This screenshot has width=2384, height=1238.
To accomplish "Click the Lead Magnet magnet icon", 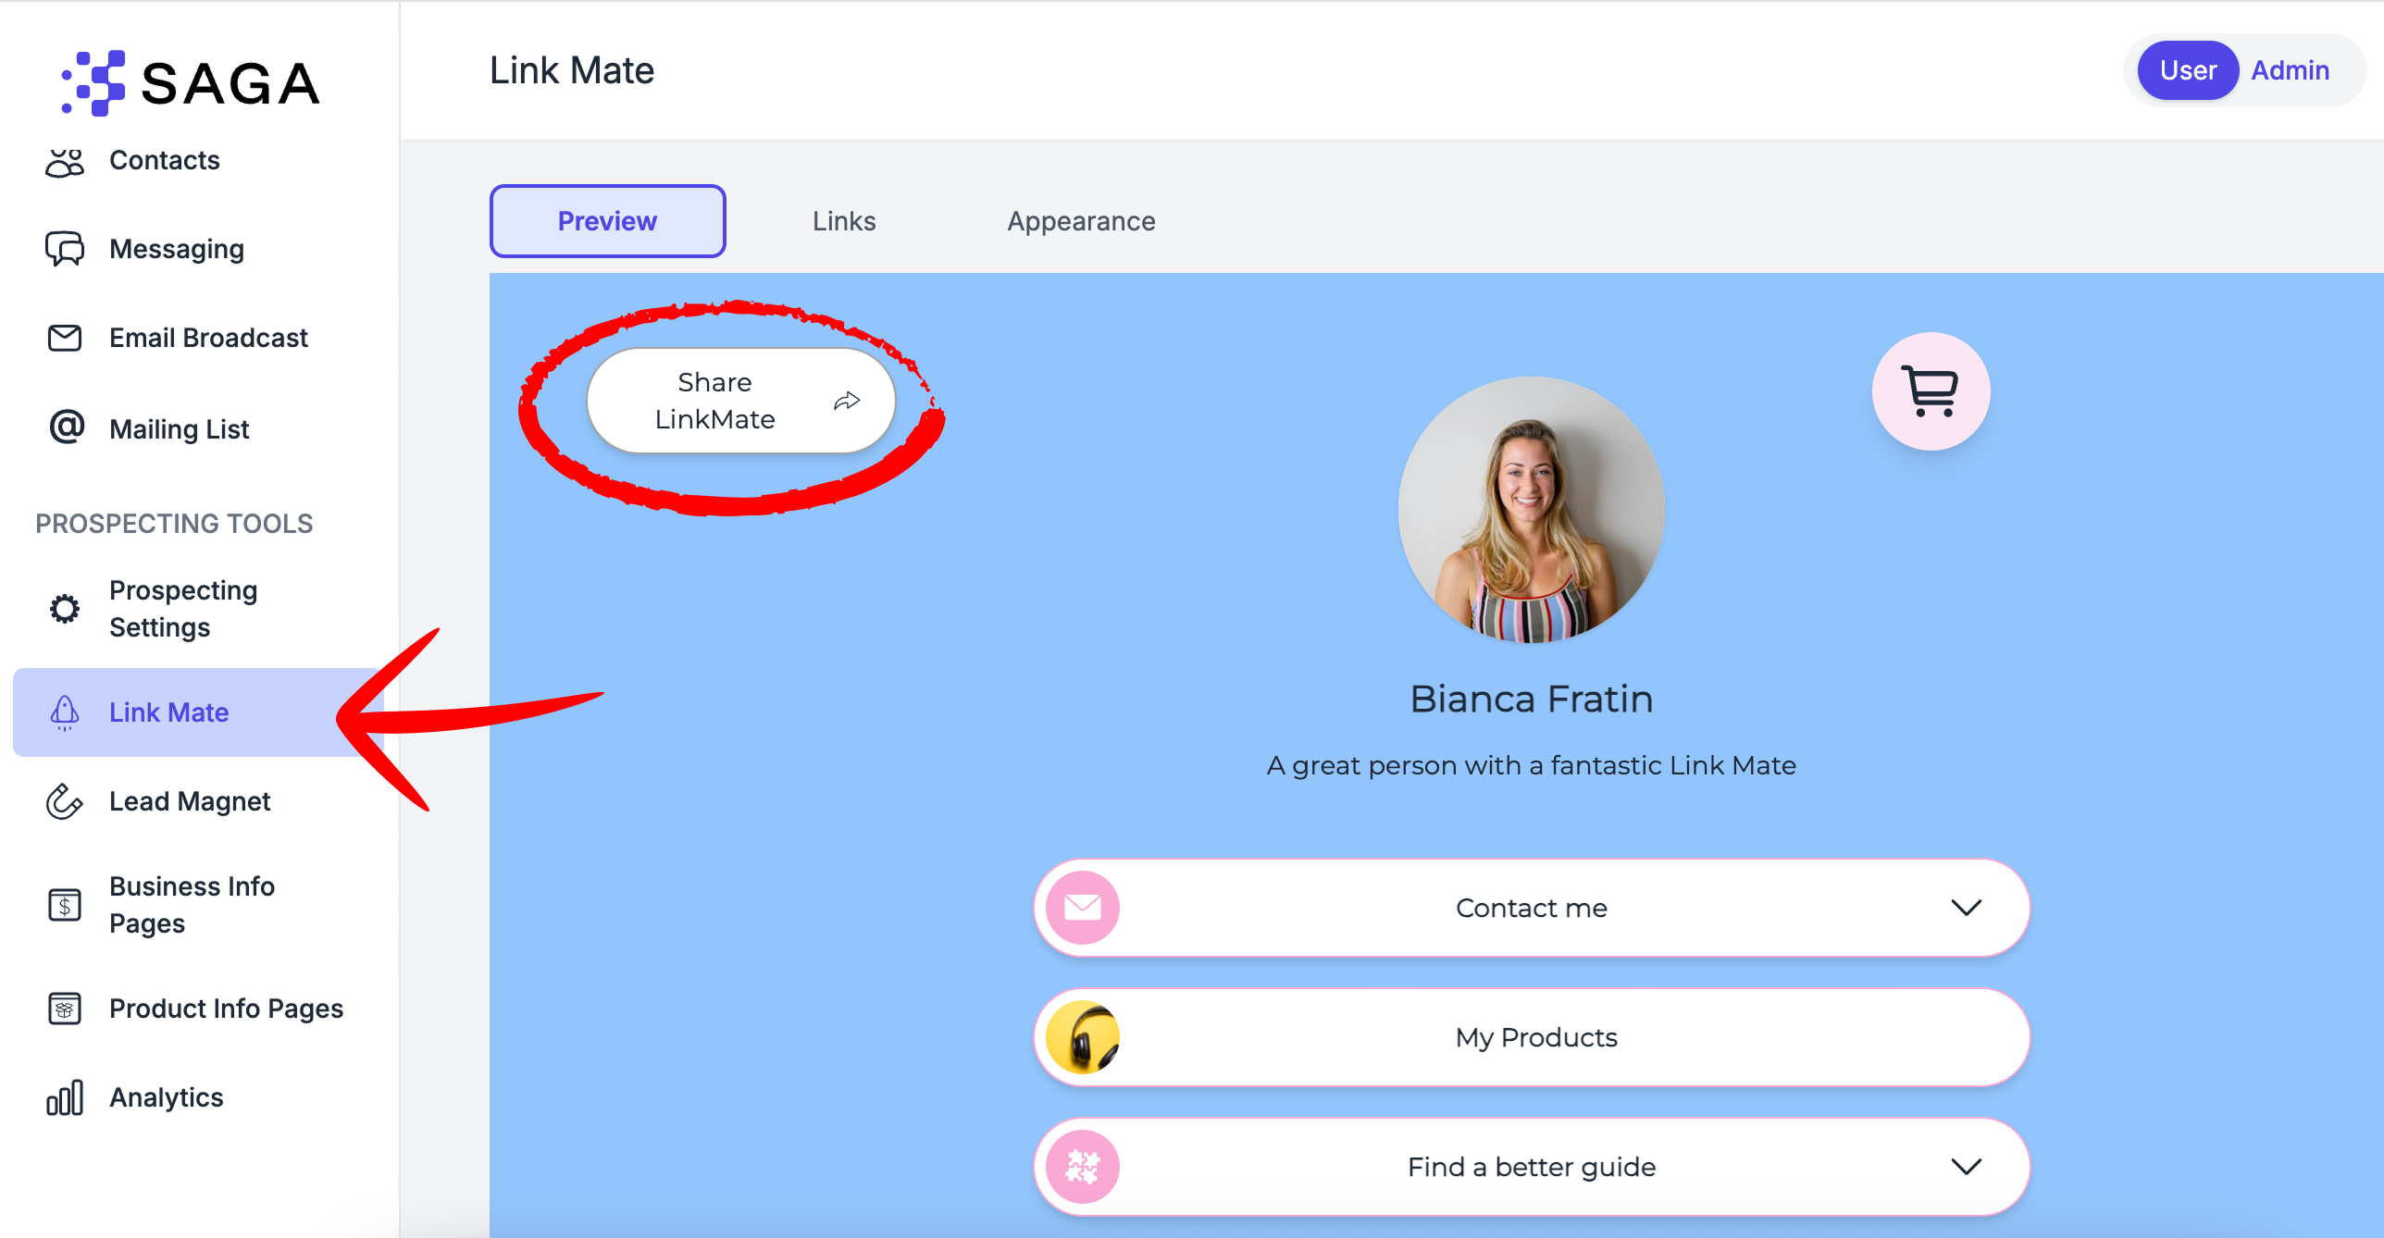I will point(65,801).
